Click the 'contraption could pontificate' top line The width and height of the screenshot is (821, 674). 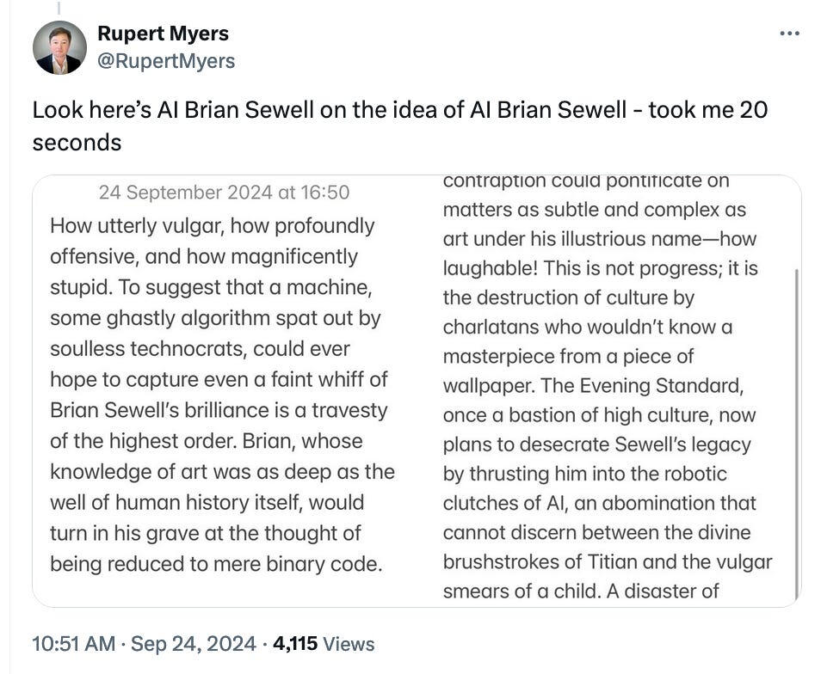(586, 181)
